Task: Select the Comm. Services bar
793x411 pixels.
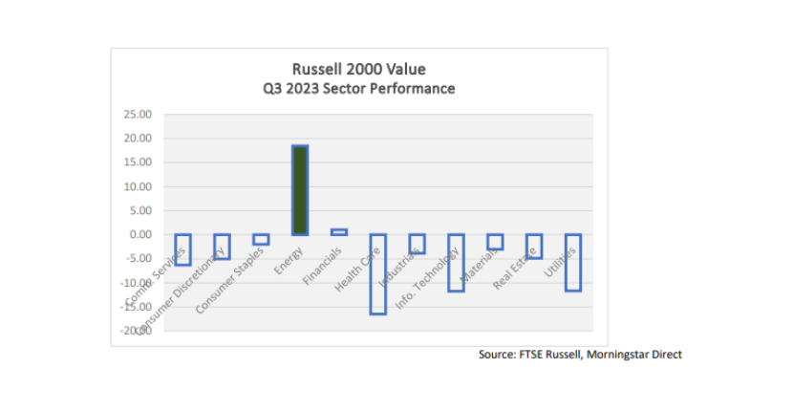Action: [x=183, y=249]
